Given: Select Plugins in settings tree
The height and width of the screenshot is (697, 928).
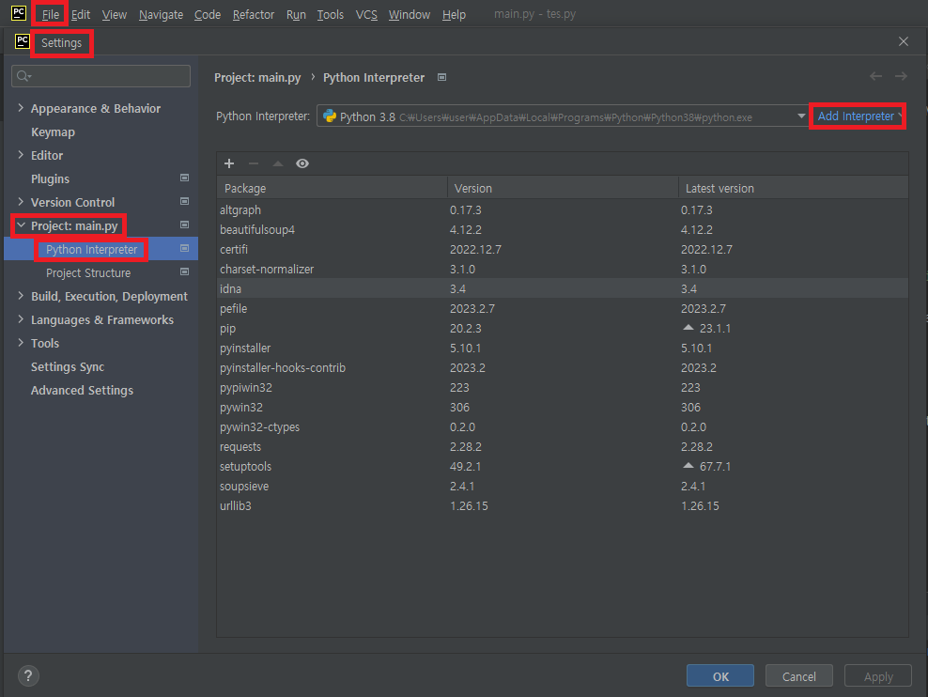Looking at the screenshot, I should coord(50,178).
